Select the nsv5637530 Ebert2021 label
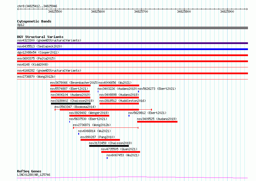256x181 pixels. [88, 119]
